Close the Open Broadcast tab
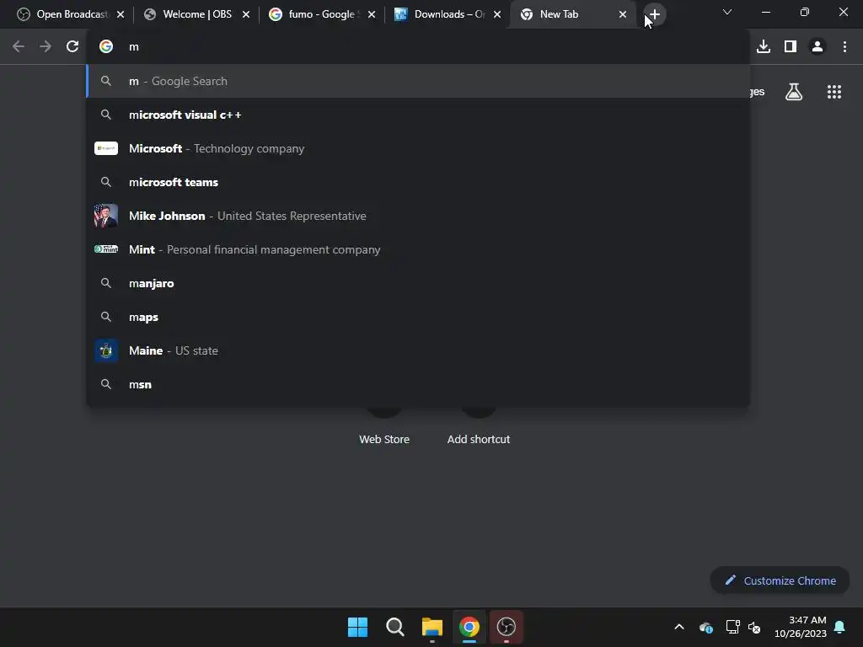 point(121,14)
